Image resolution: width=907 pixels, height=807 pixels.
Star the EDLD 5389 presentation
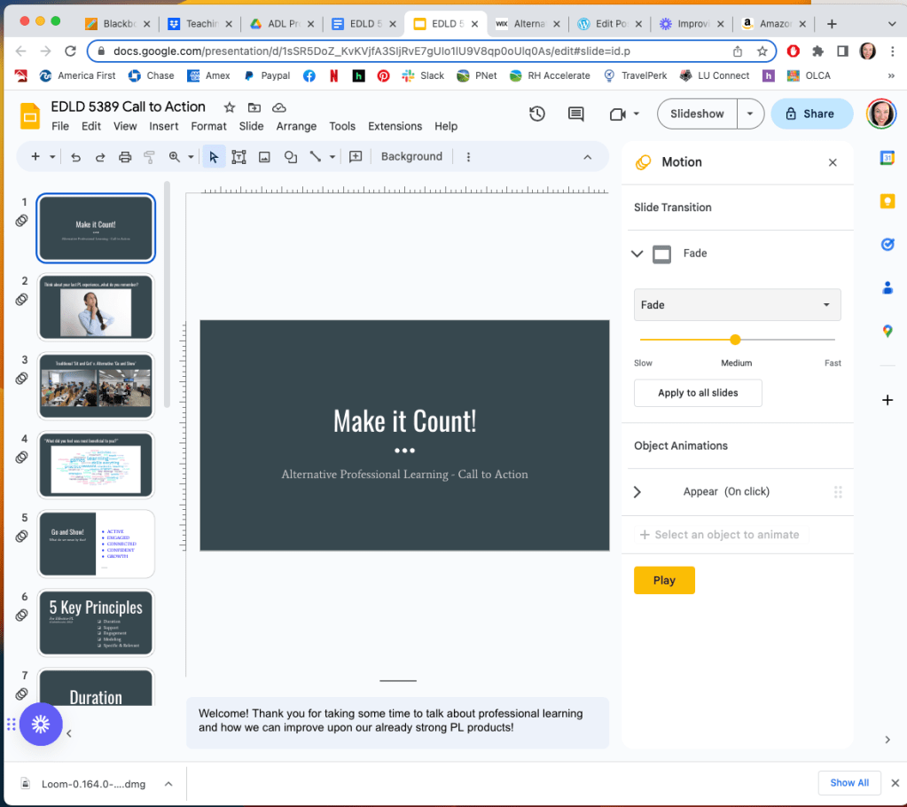coord(230,107)
